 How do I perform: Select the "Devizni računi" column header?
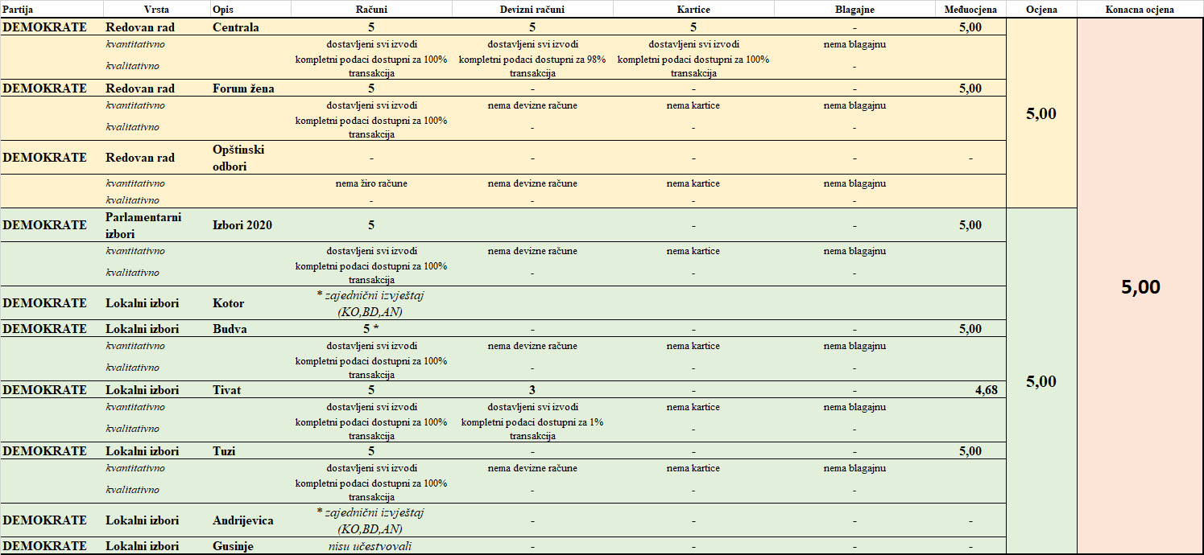532,10
